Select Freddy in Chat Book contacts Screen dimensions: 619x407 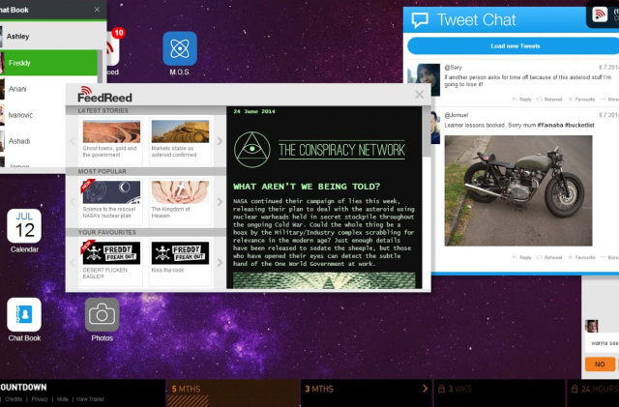(50, 65)
